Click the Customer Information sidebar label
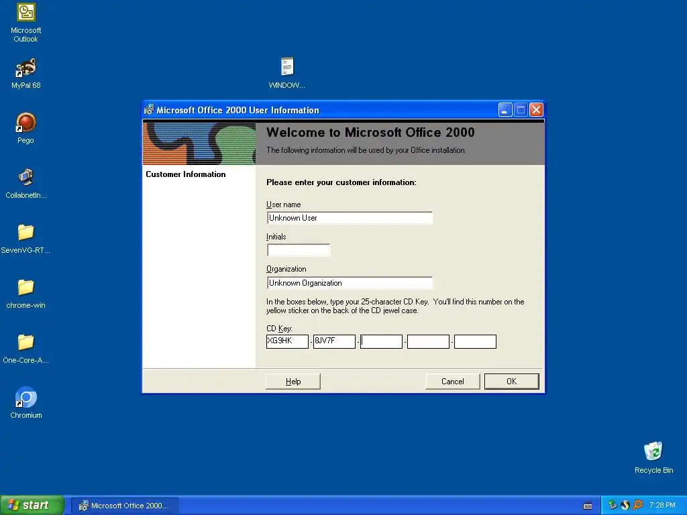Image resolution: width=687 pixels, height=515 pixels. (x=186, y=174)
